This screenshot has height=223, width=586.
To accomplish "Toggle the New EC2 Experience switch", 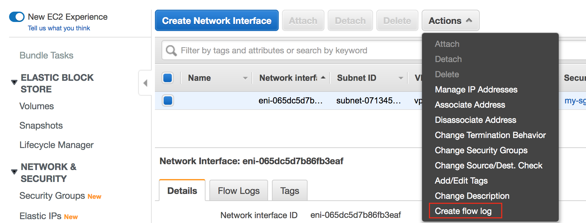I will coord(17,17).
